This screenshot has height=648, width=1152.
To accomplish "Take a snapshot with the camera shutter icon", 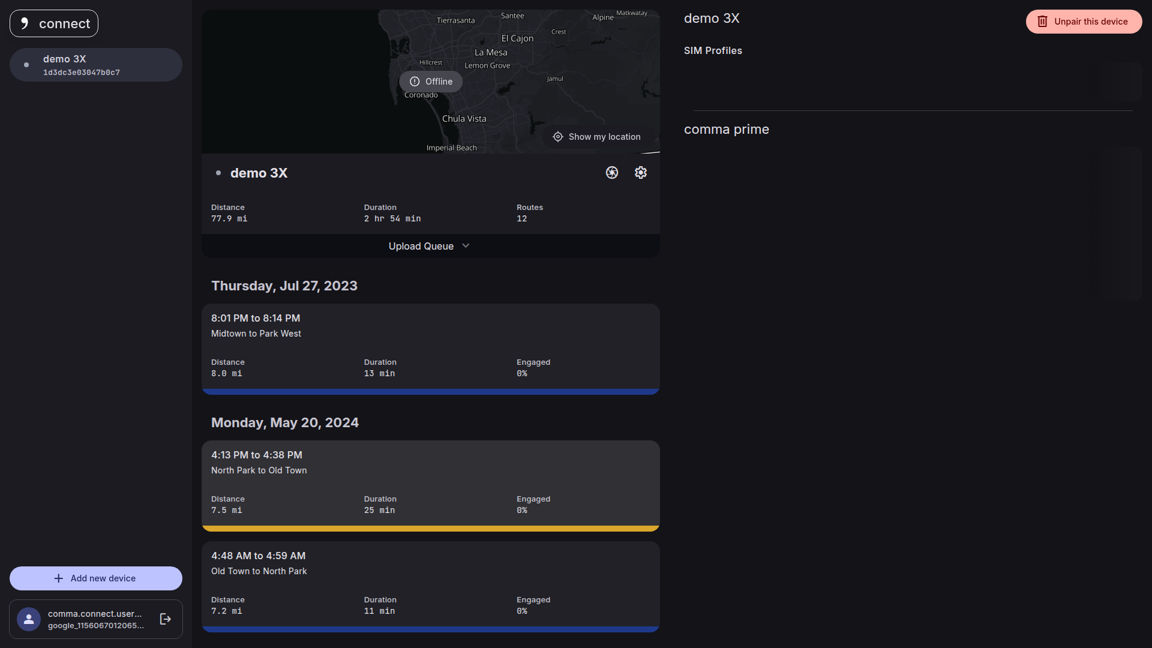I will click(611, 173).
